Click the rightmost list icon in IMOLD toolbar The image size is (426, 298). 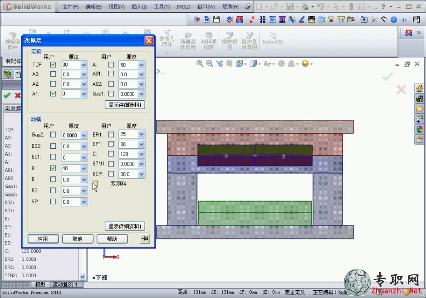416,20
